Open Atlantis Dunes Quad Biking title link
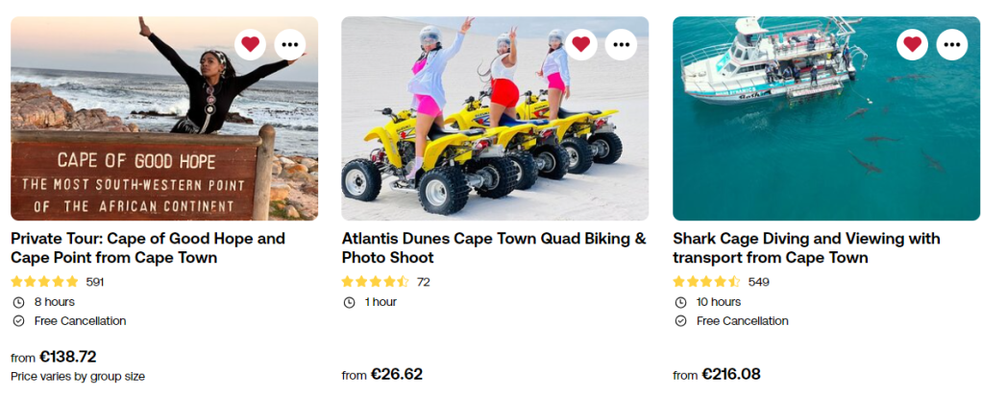 tap(494, 247)
